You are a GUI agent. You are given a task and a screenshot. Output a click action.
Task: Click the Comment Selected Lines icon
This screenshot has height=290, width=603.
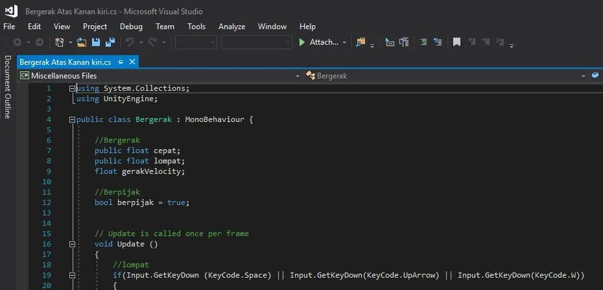point(423,42)
